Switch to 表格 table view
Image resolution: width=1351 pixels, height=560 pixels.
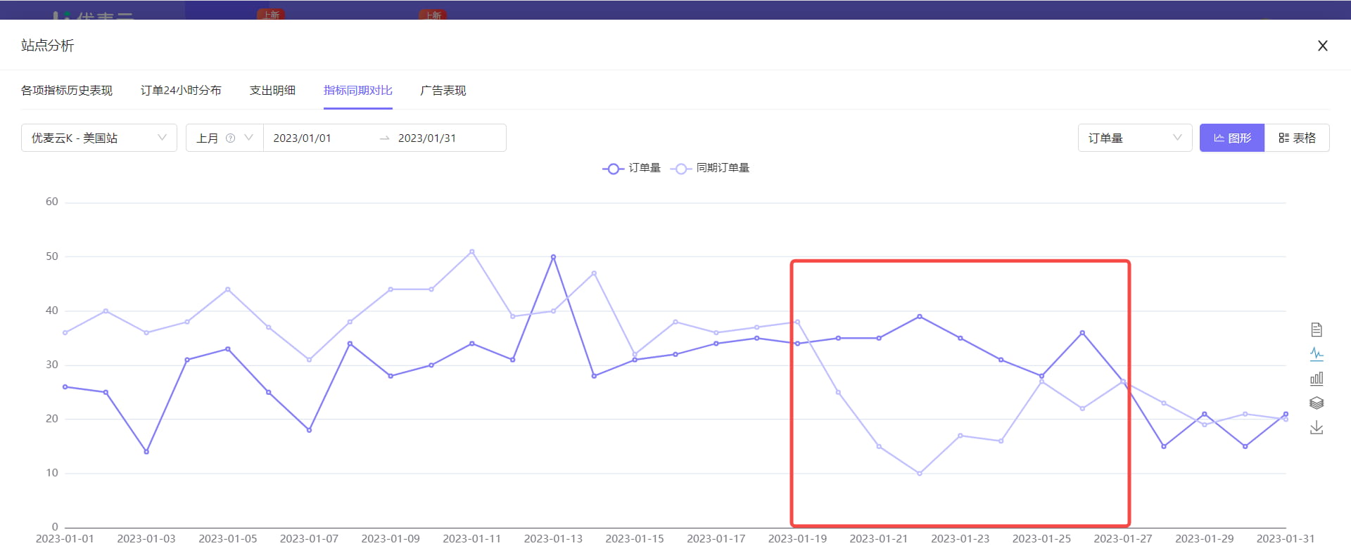pyautogui.click(x=1297, y=138)
